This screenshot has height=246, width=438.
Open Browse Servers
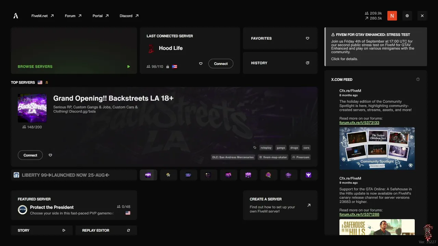(74, 51)
